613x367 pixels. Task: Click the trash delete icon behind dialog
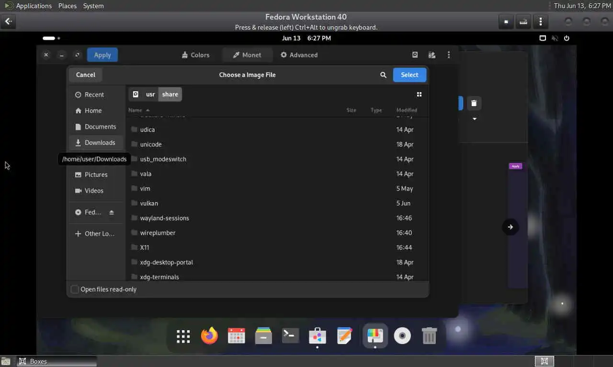[474, 103]
